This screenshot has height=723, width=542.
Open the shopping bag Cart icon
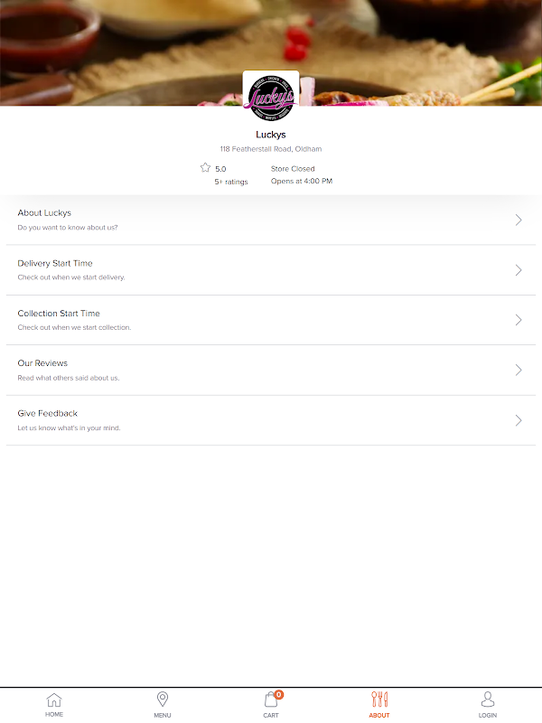pyautogui.click(x=270, y=700)
